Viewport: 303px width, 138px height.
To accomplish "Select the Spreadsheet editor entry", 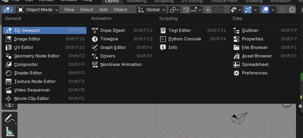I will [x=255, y=64].
